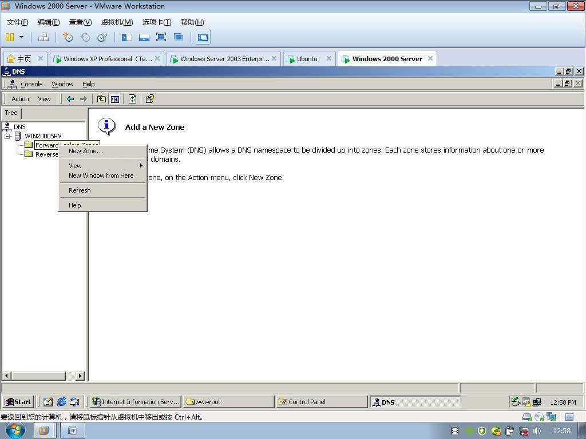
Task: Open the 帮助(H) menu
Action: coord(192,22)
